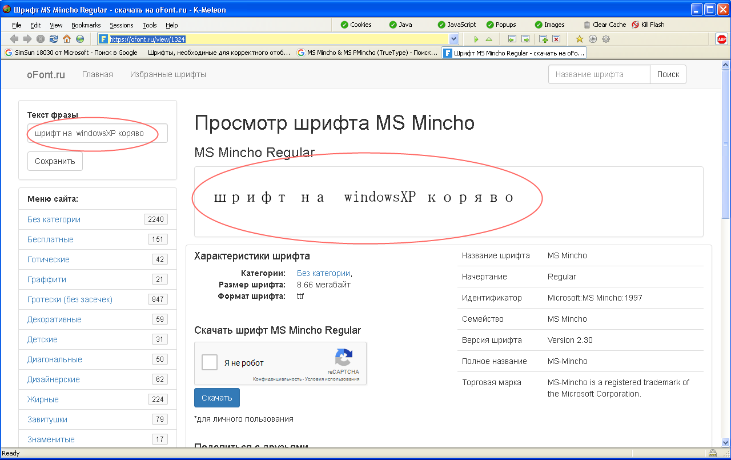Select the "Шрифт MS Mincho Regular" tab
The image size is (731, 460).
[x=514, y=53]
